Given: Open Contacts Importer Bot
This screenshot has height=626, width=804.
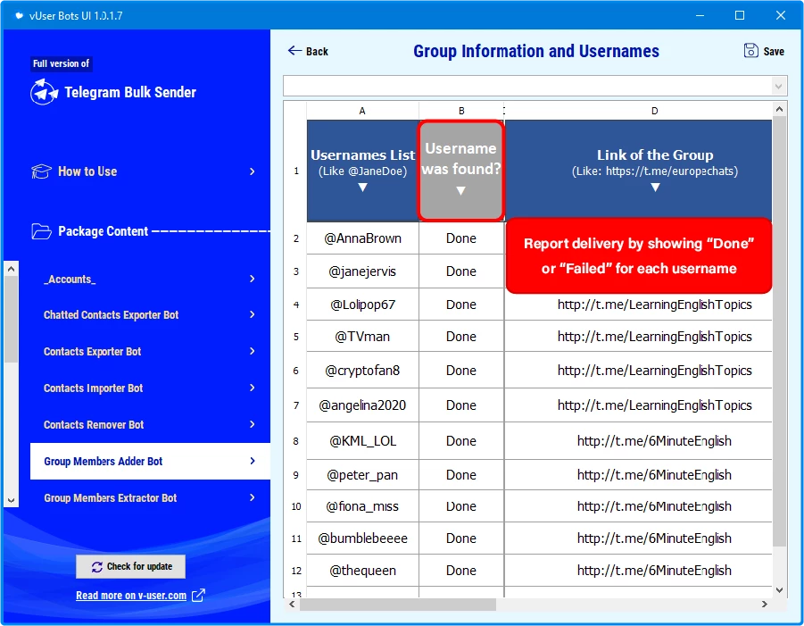Looking at the screenshot, I should coord(150,388).
